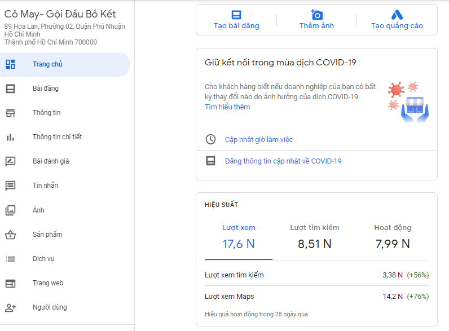Go to Thông tin sidebar item

(65, 113)
